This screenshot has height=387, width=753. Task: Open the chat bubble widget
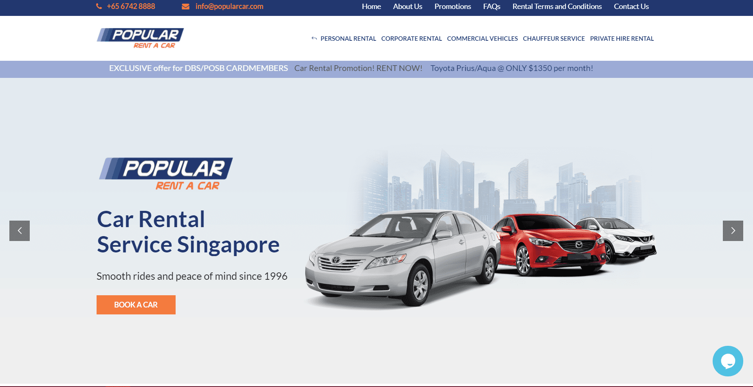pos(728,361)
